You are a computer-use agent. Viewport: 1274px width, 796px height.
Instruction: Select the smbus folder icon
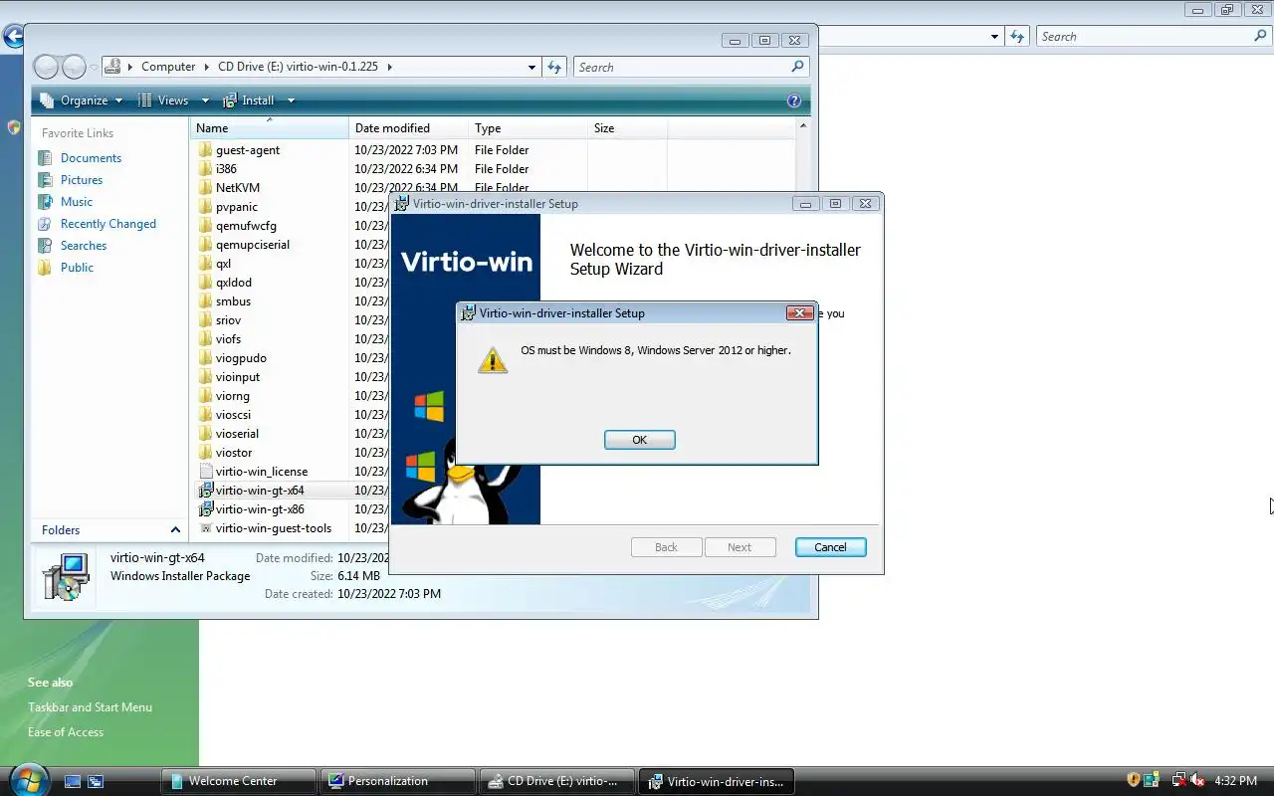point(205,301)
